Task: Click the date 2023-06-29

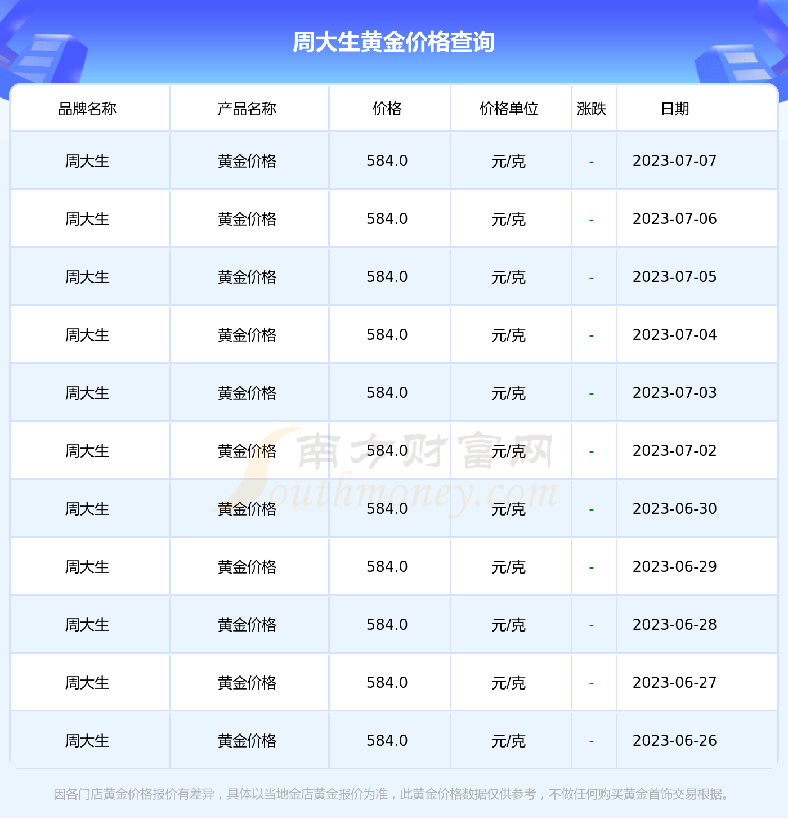Action: (x=675, y=567)
